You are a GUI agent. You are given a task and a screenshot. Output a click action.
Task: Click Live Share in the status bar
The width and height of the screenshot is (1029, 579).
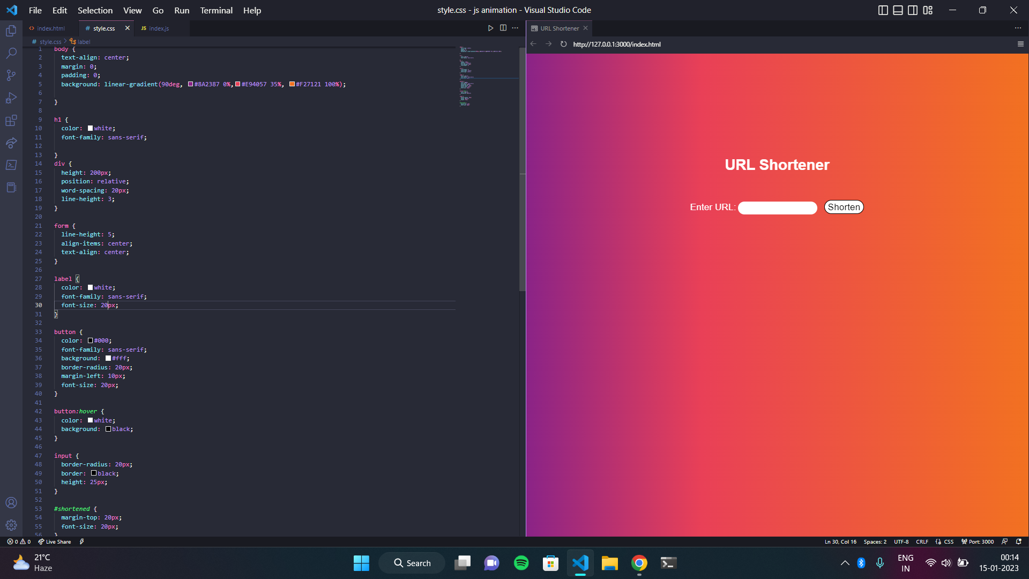(55, 541)
